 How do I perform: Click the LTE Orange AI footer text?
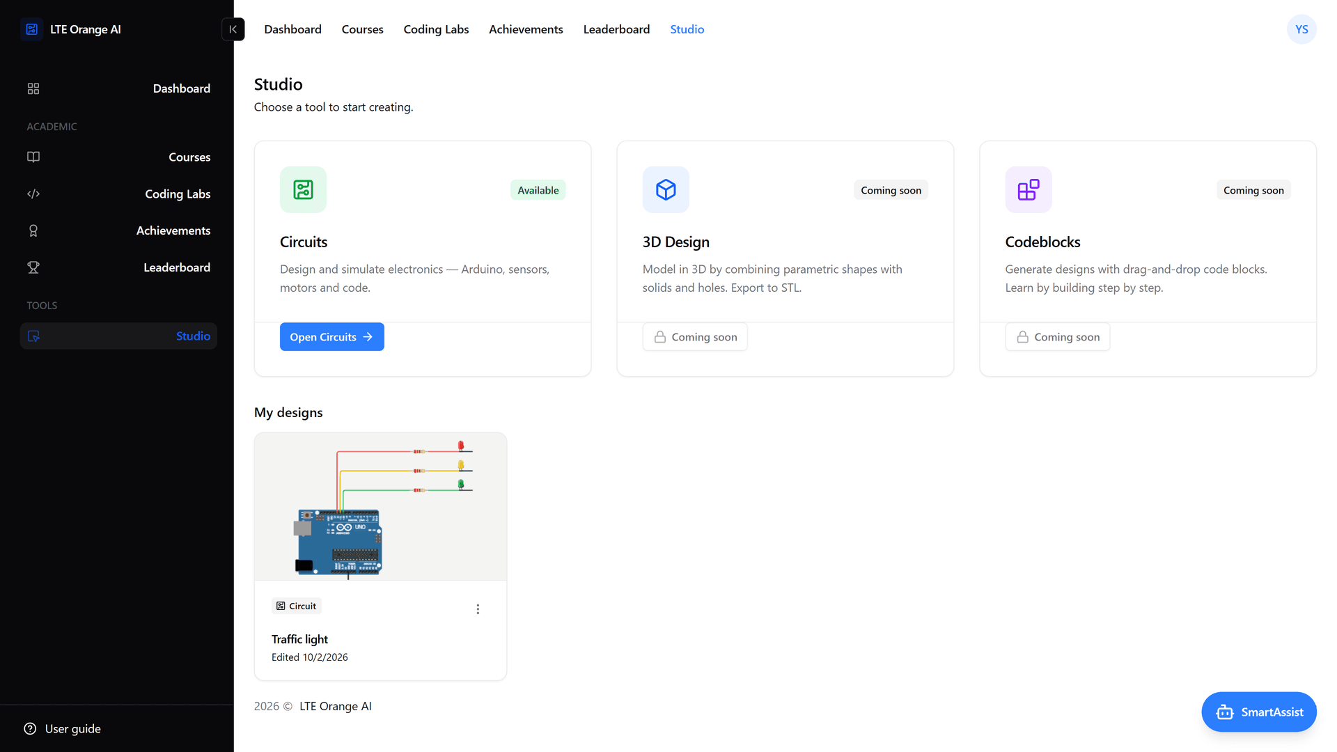pyautogui.click(x=336, y=706)
